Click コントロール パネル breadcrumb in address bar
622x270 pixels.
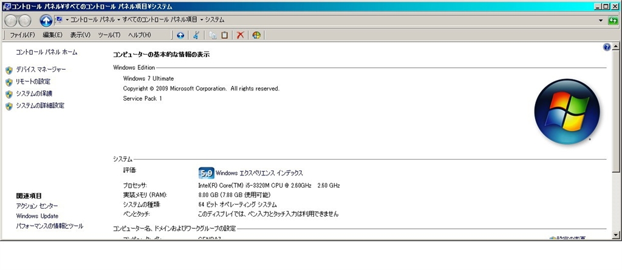click(x=93, y=19)
